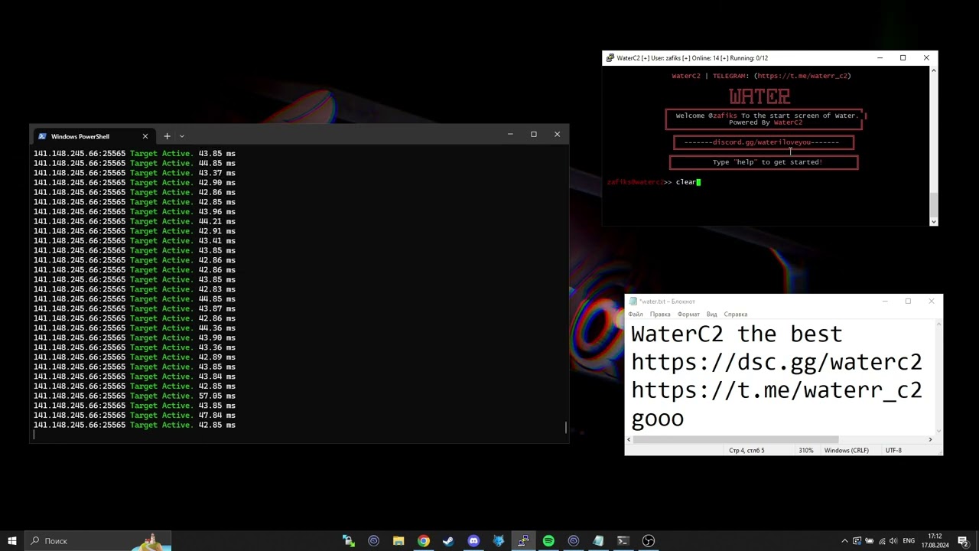Show hidden system tray icons
Screen dimensions: 979x551
[844, 540]
